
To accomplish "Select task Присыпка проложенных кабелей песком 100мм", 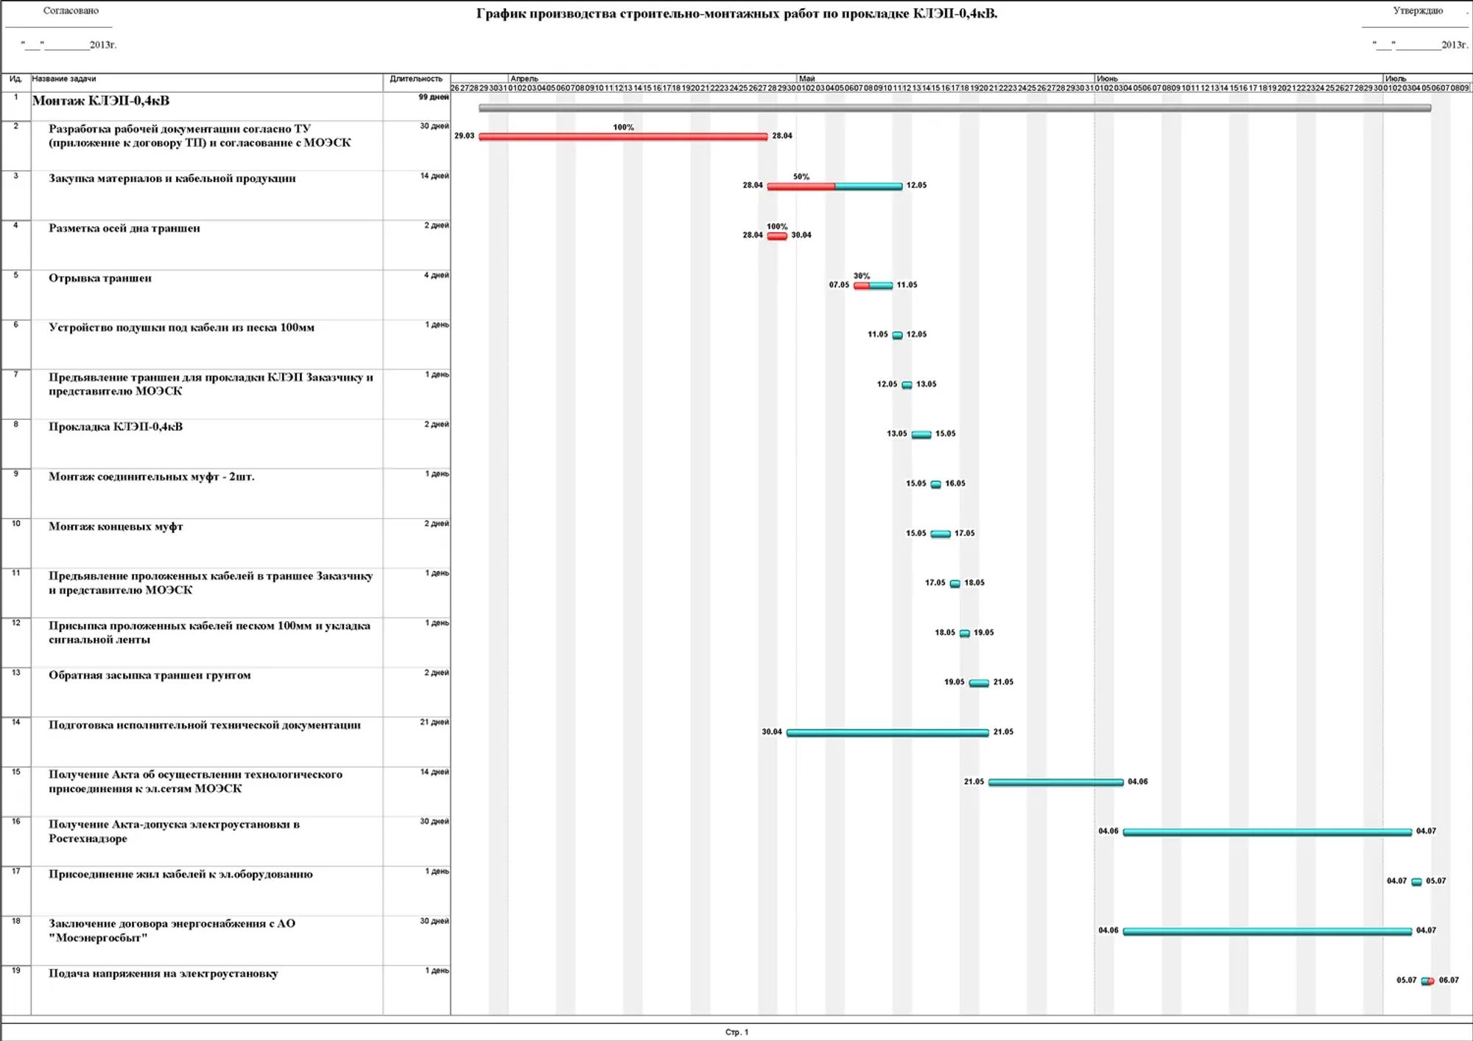I will click(210, 632).
